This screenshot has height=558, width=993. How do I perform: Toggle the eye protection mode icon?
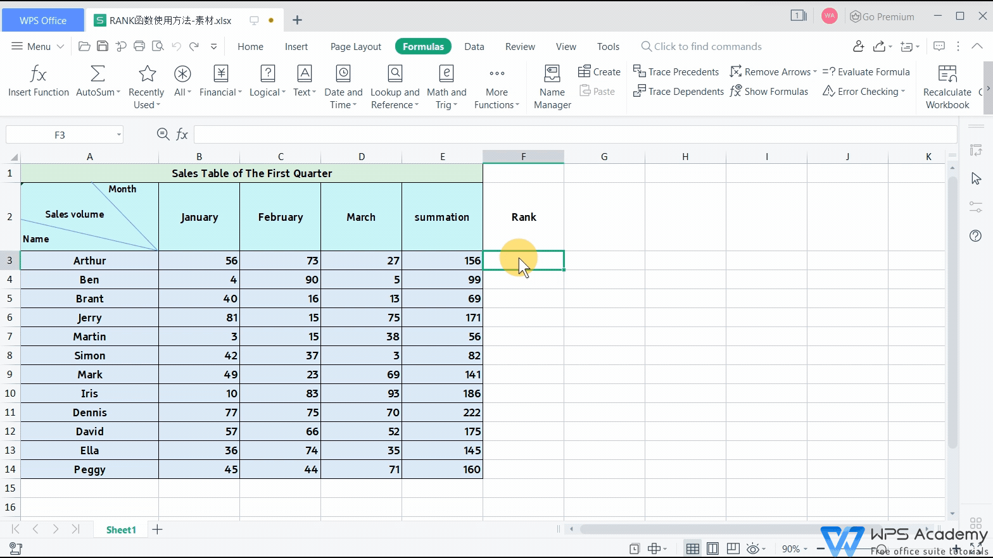[753, 549]
